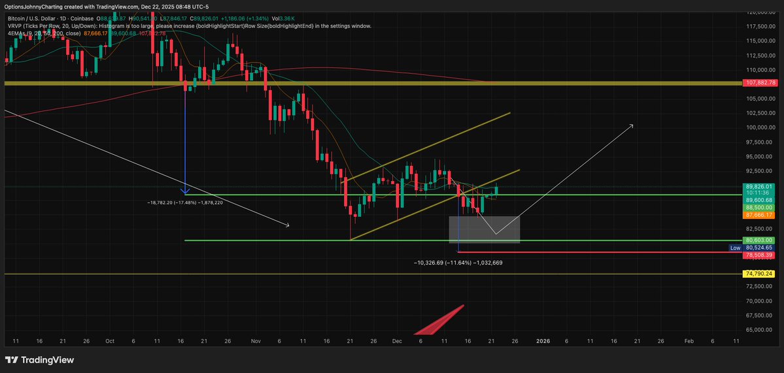Click the red 78,508.39 price label
Viewport: 784px width, 373px height.
point(759,255)
